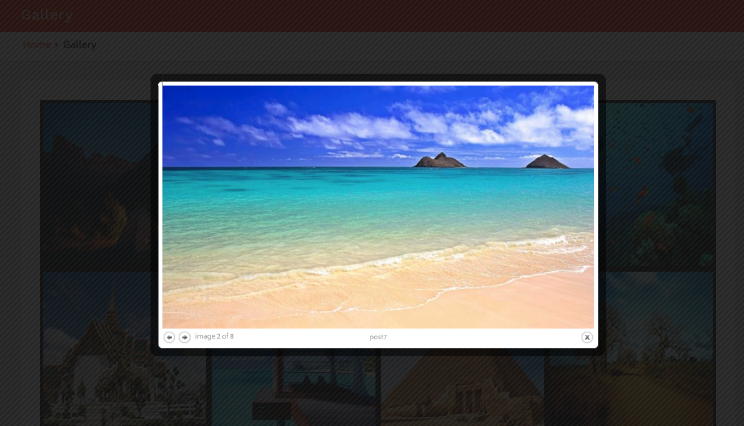Open the Home breadcrumb link
The image size is (744, 426).
click(x=37, y=45)
